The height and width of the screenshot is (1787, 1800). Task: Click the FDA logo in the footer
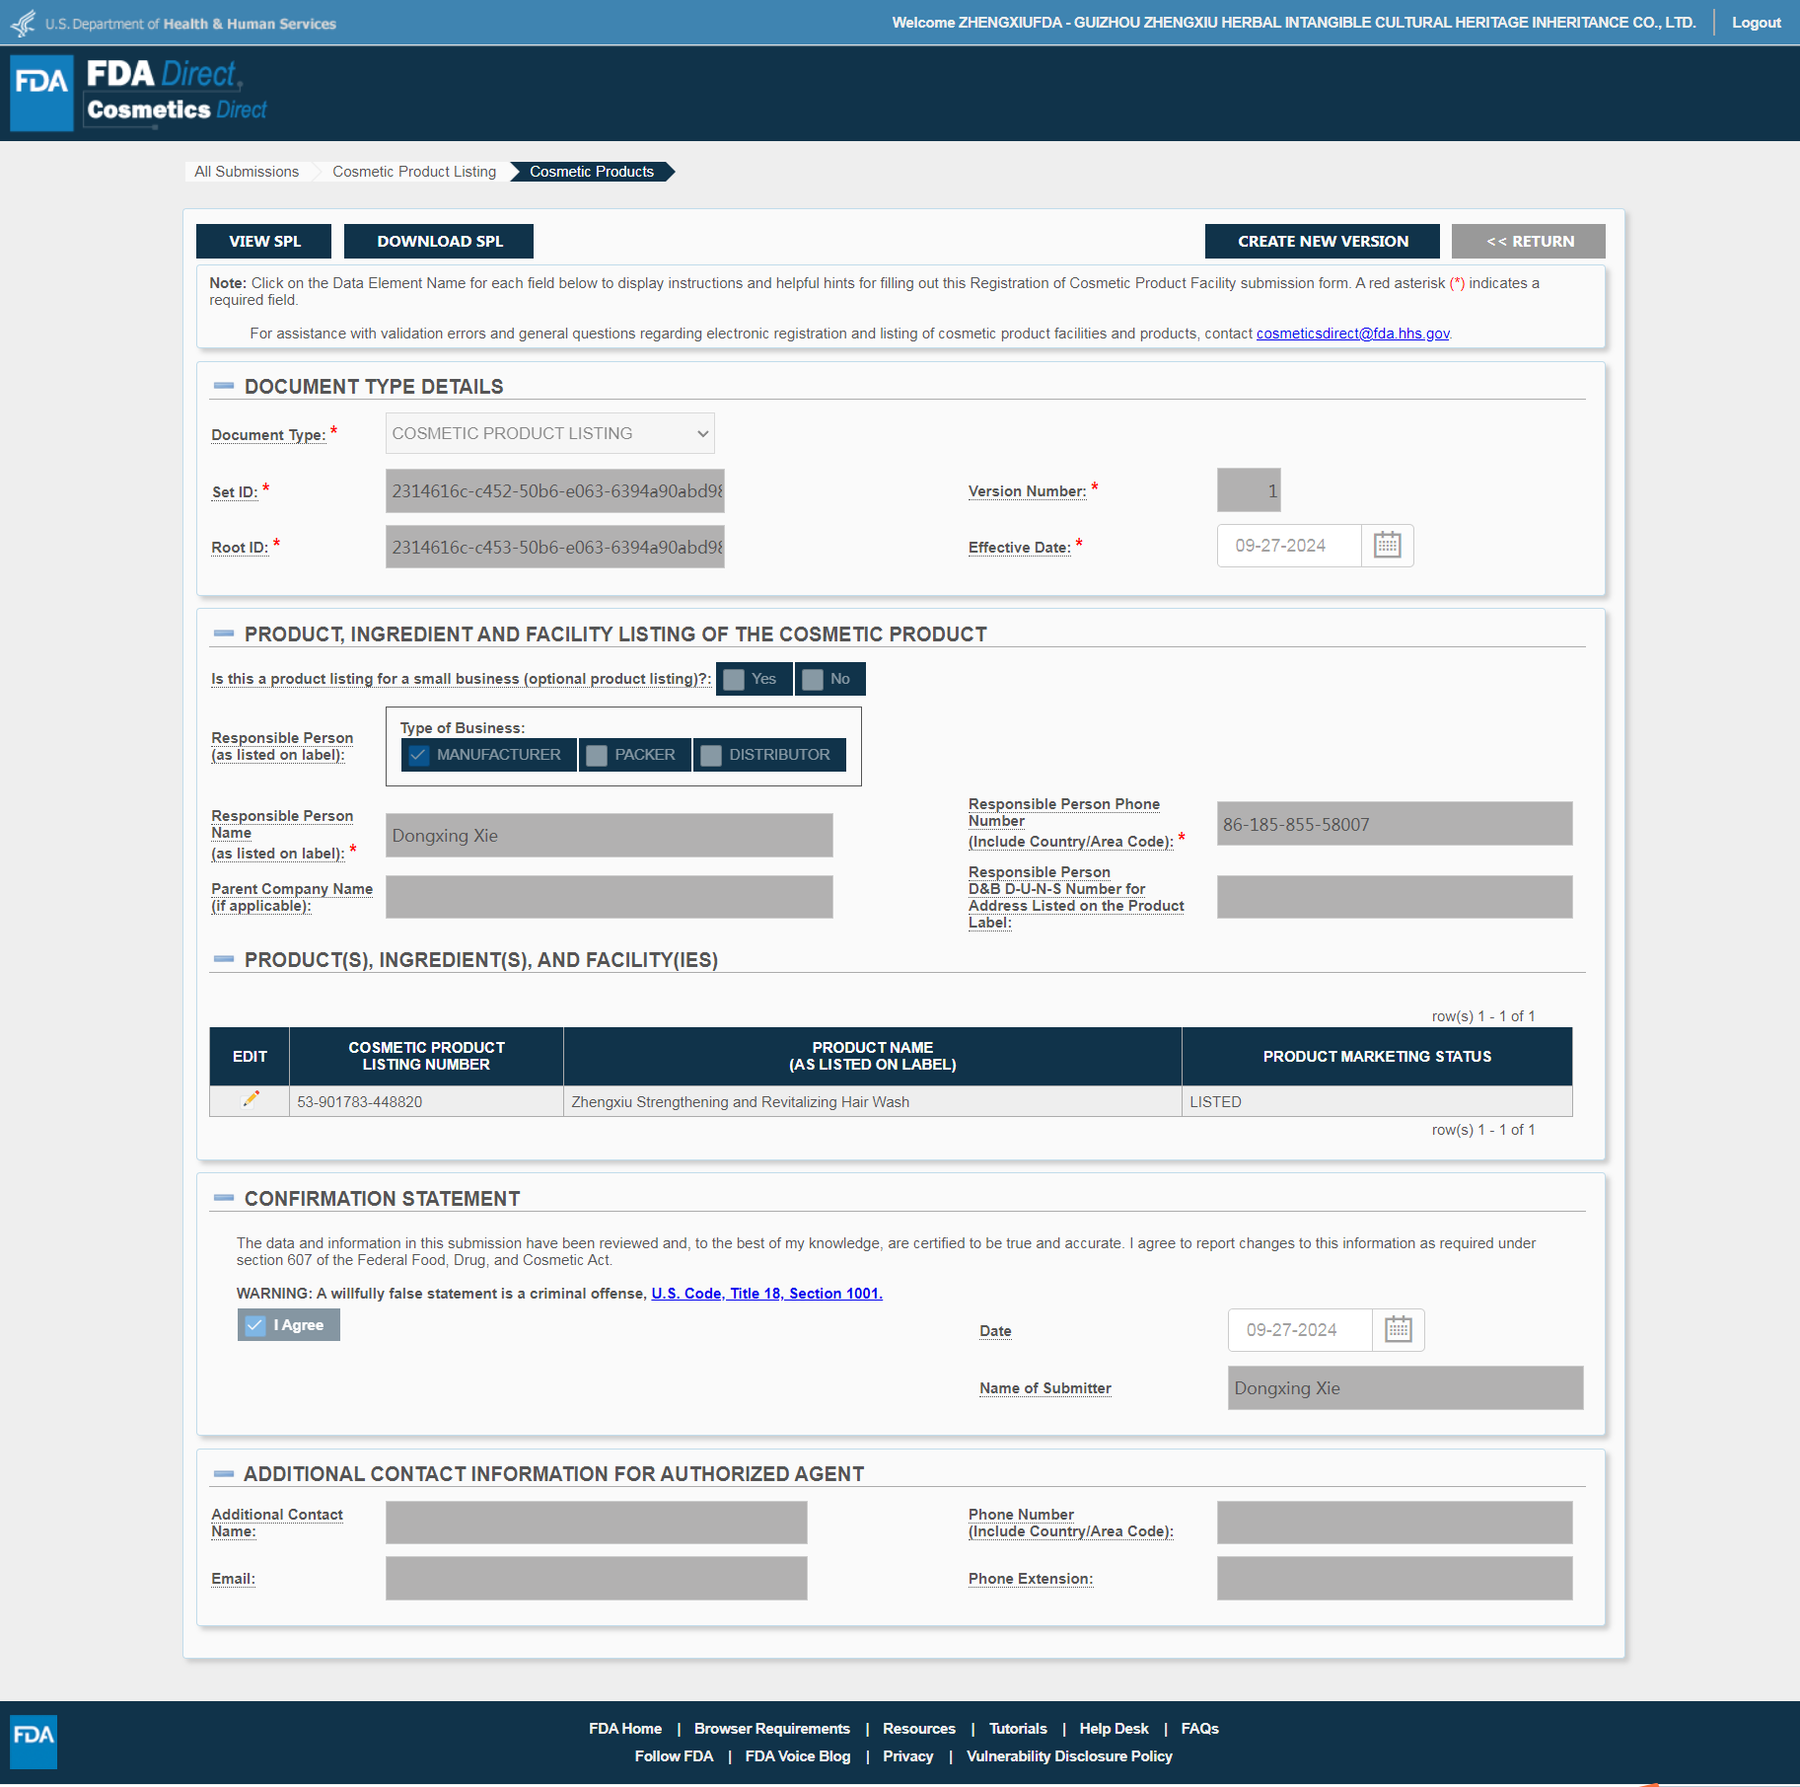point(34,1742)
